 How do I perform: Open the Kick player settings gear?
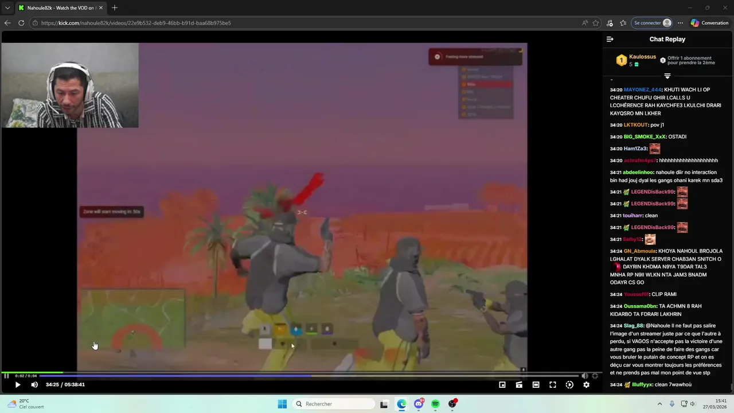pyautogui.click(x=586, y=385)
